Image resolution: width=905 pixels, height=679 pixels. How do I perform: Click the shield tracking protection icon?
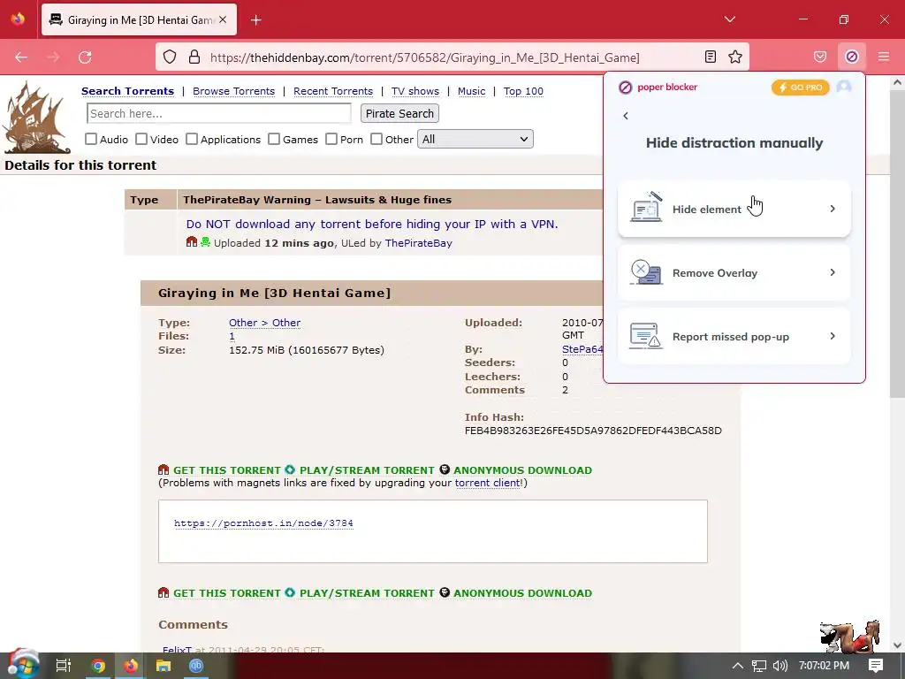pos(169,57)
